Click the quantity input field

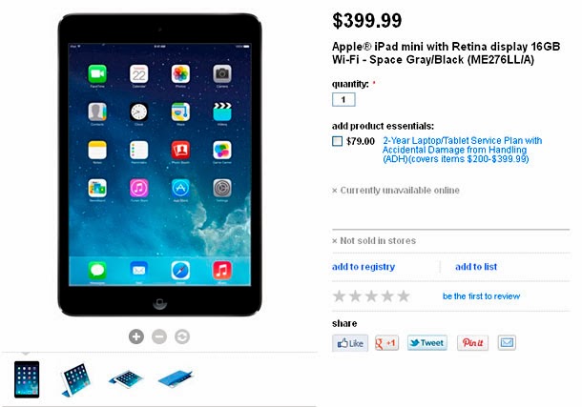[x=343, y=100]
